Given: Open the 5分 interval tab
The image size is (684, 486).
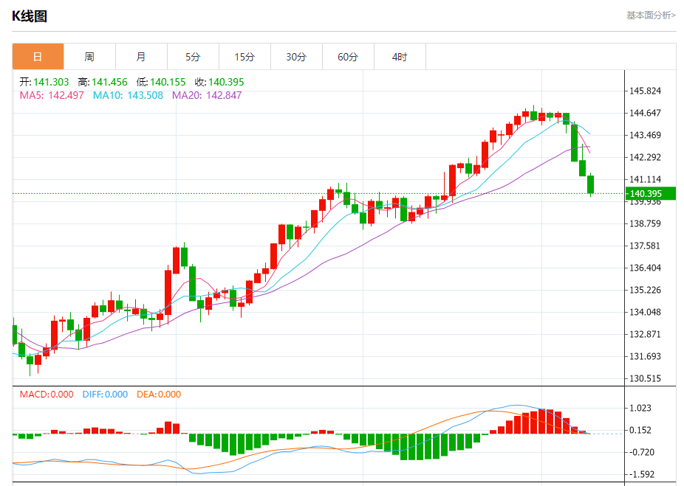Looking at the screenshot, I should 193,57.
